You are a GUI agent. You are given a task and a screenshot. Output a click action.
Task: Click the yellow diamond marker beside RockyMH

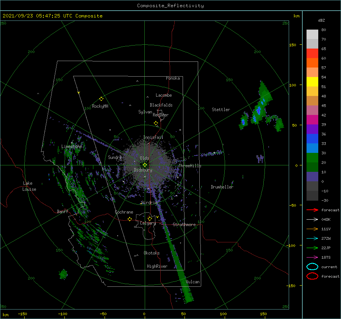click(x=101, y=99)
